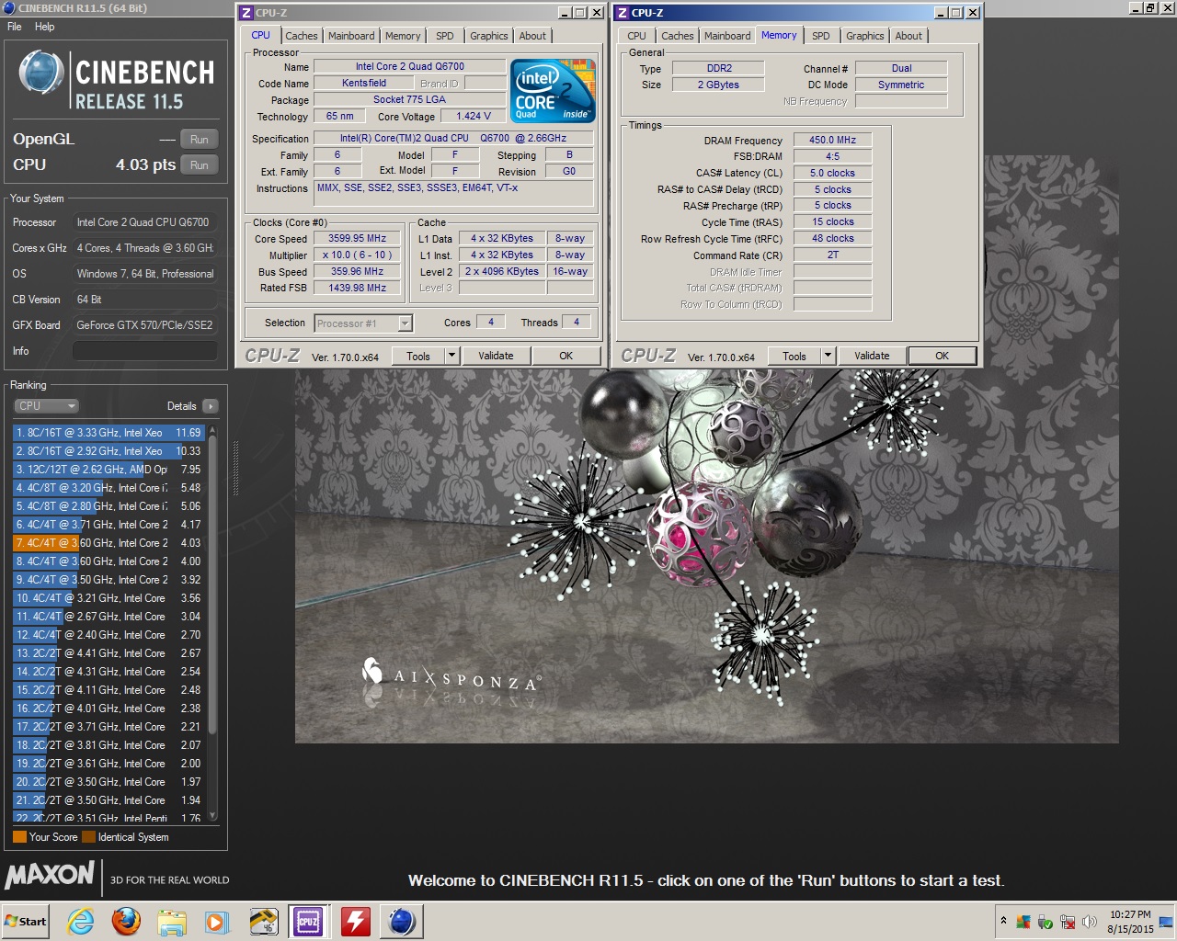Open Mainboard tab in Memory CPU-Z window
This screenshot has width=1177, height=941.
(727, 36)
